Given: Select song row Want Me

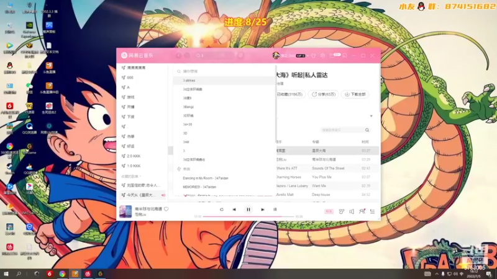Looking at the screenshot, I should tap(328, 186).
